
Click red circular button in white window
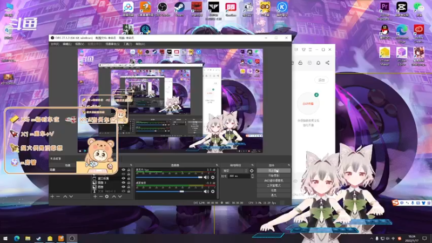[308, 104]
